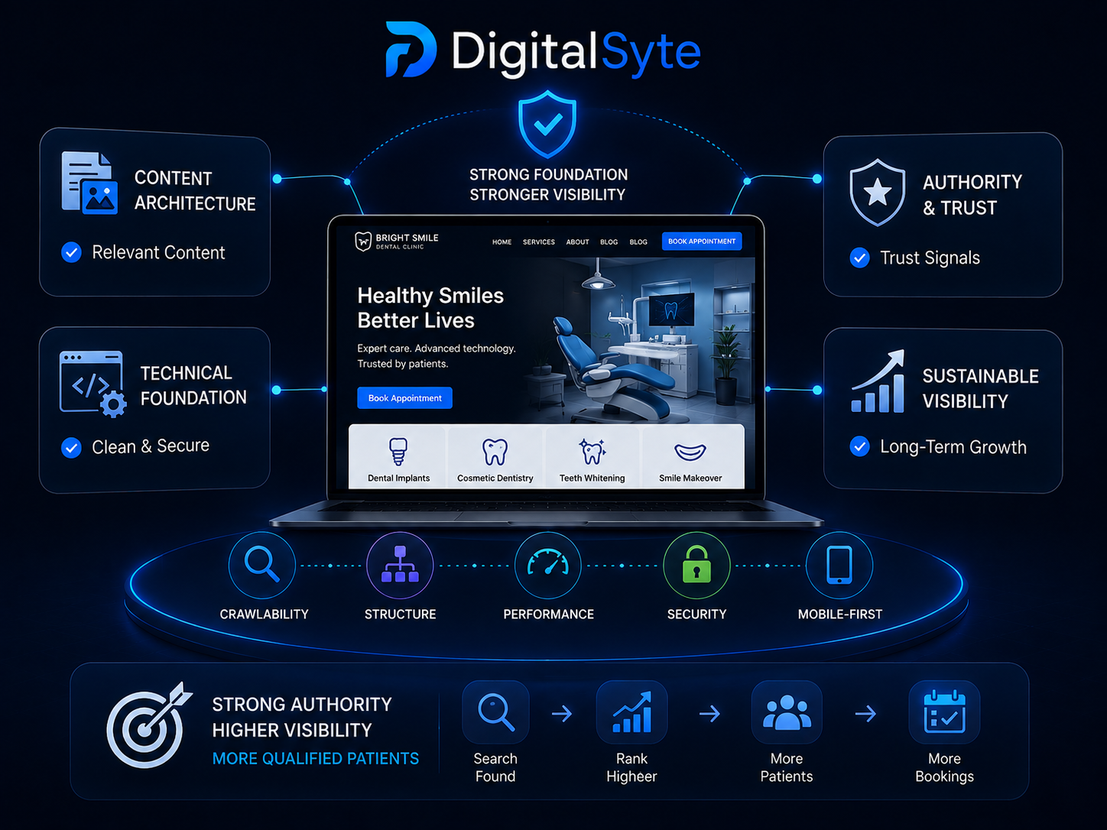This screenshot has width=1107, height=830.
Task: Select the Structure hierarchy icon
Action: point(400,566)
